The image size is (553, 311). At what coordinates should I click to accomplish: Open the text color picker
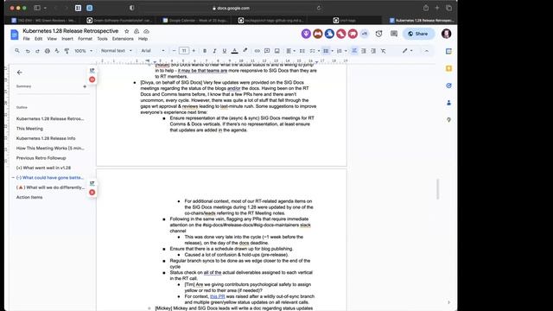[234, 51]
